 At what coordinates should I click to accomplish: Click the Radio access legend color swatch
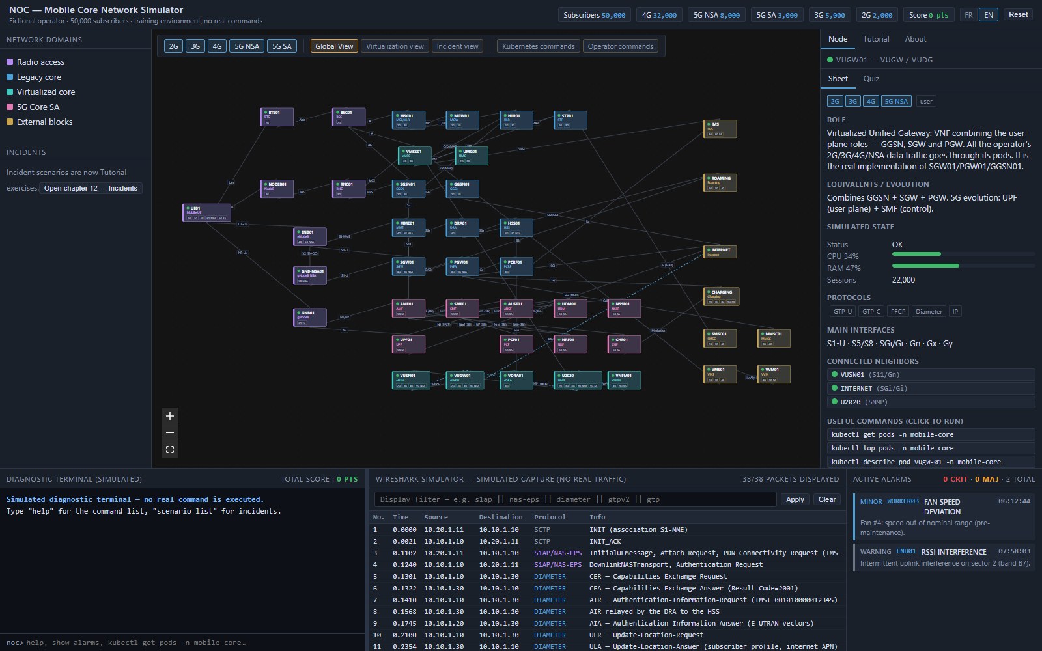[10, 62]
